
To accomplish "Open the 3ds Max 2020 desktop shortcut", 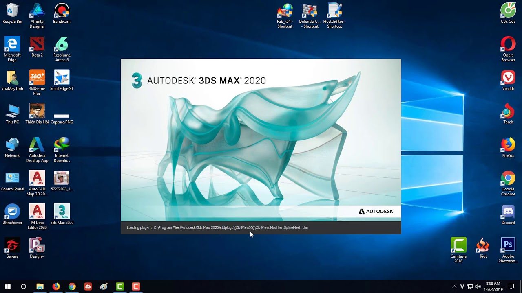I will click(x=62, y=214).
